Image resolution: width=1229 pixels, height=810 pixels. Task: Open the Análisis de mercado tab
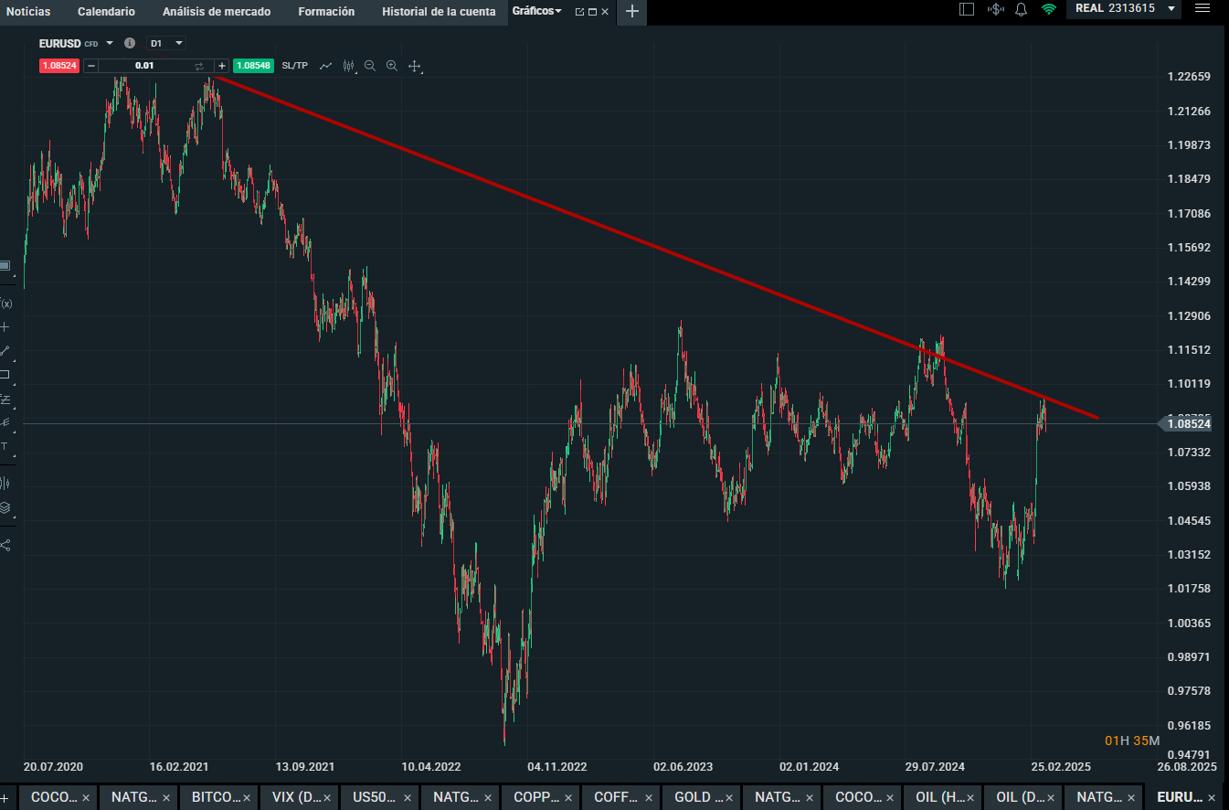(217, 12)
